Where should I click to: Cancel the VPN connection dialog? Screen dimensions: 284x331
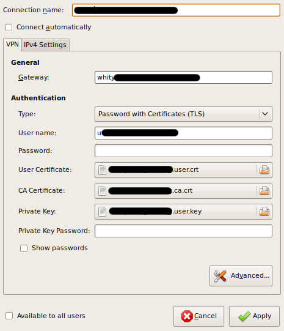tap(198, 316)
